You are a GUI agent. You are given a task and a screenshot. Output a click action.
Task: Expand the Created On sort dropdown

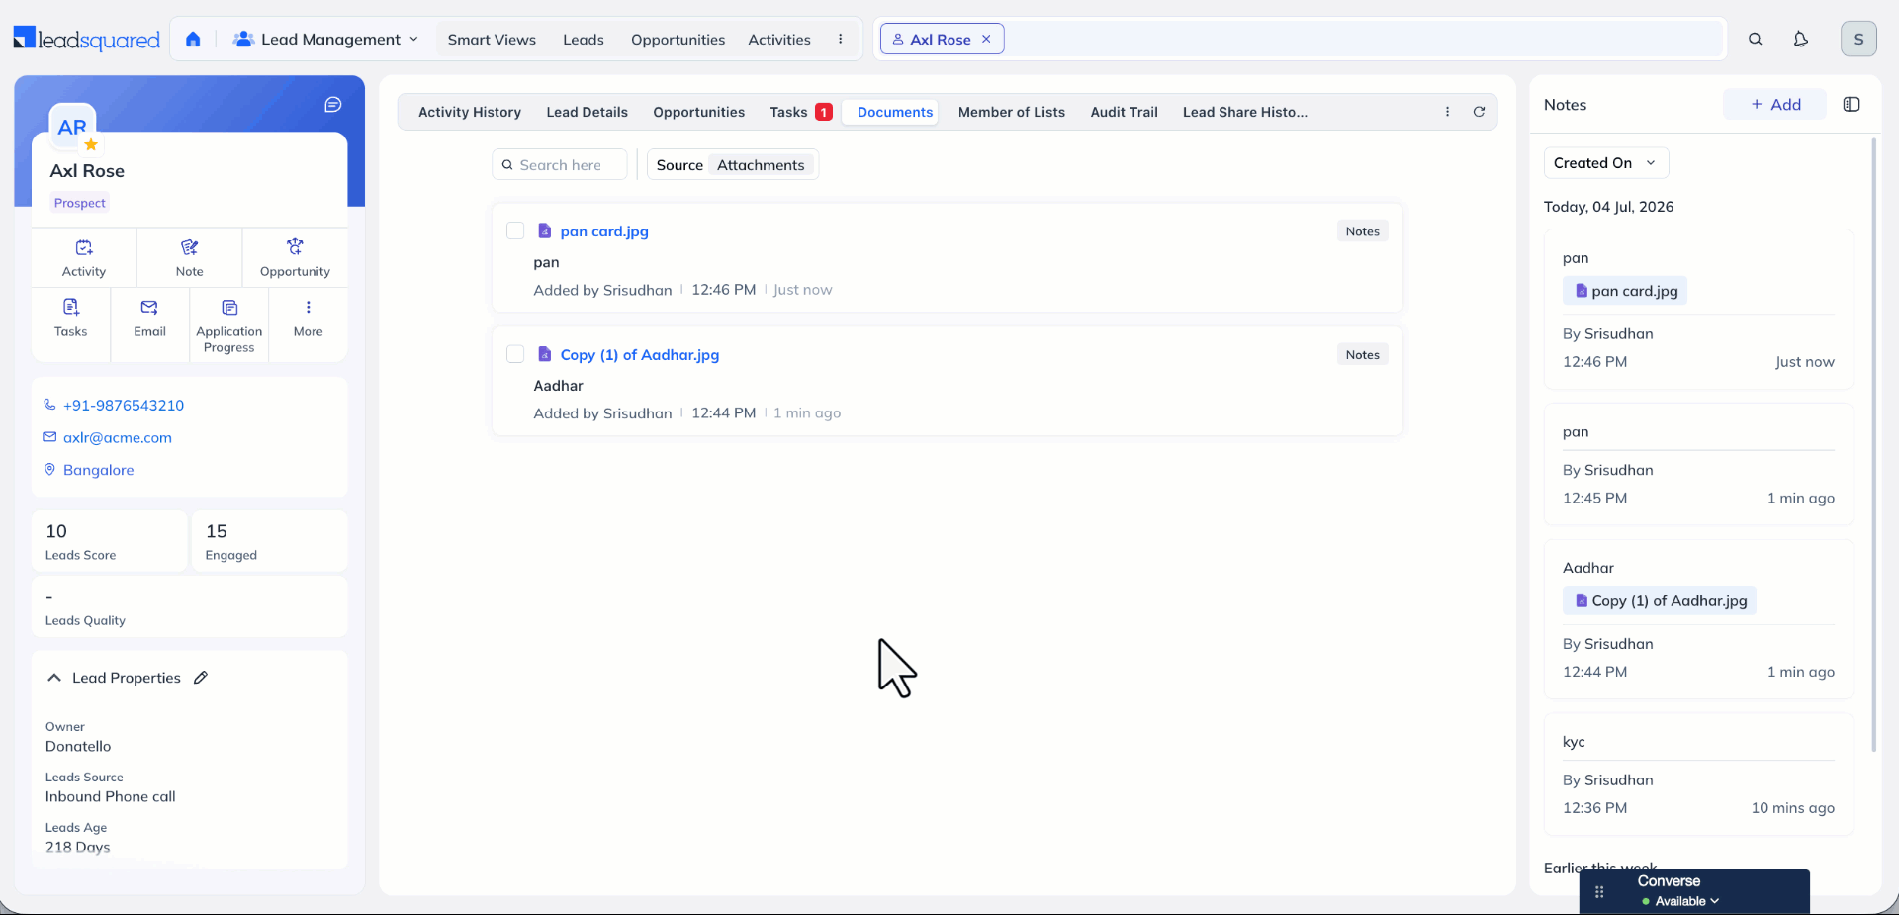pyautogui.click(x=1606, y=163)
